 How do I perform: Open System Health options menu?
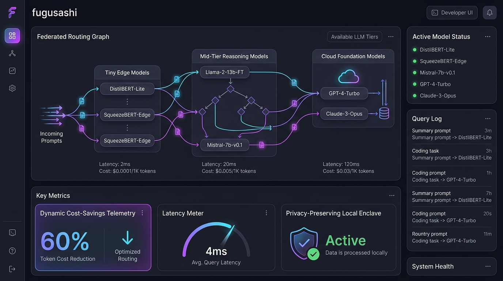(488, 266)
